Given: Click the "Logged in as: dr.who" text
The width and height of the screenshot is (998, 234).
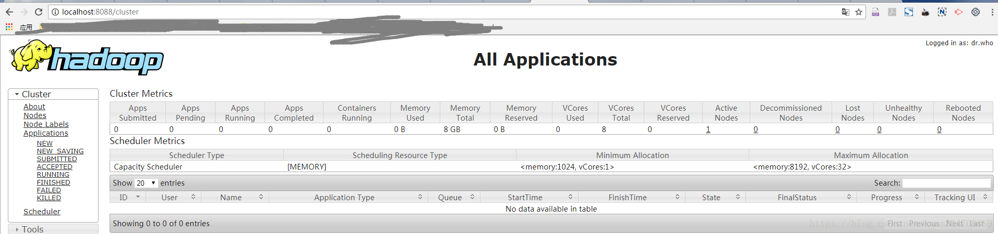Looking at the screenshot, I should (959, 43).
